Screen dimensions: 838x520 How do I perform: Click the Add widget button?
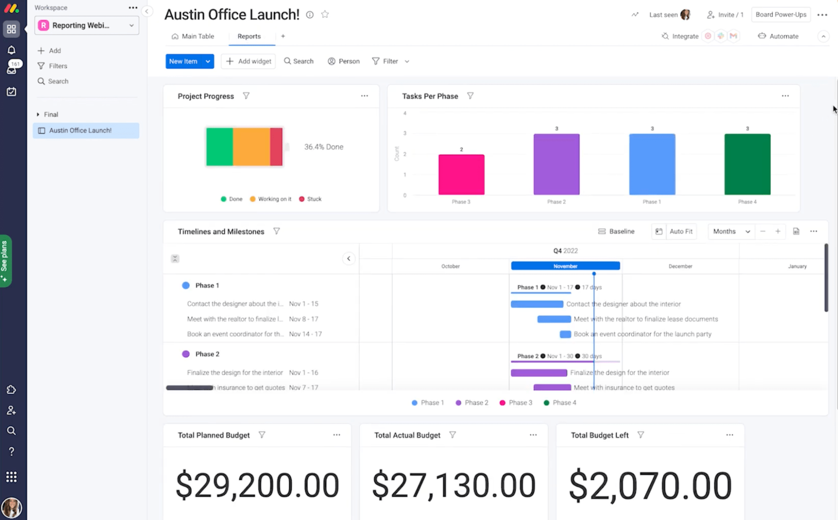pos(249,61)
